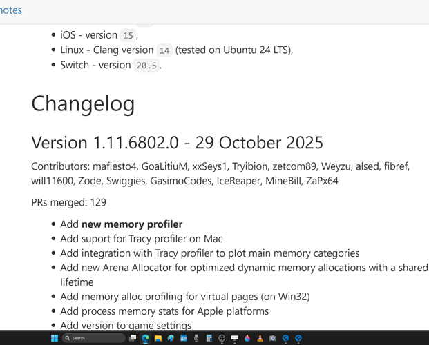Click the taskbar Search box
This screenshot has height=345, width=429.
(93, 338)
